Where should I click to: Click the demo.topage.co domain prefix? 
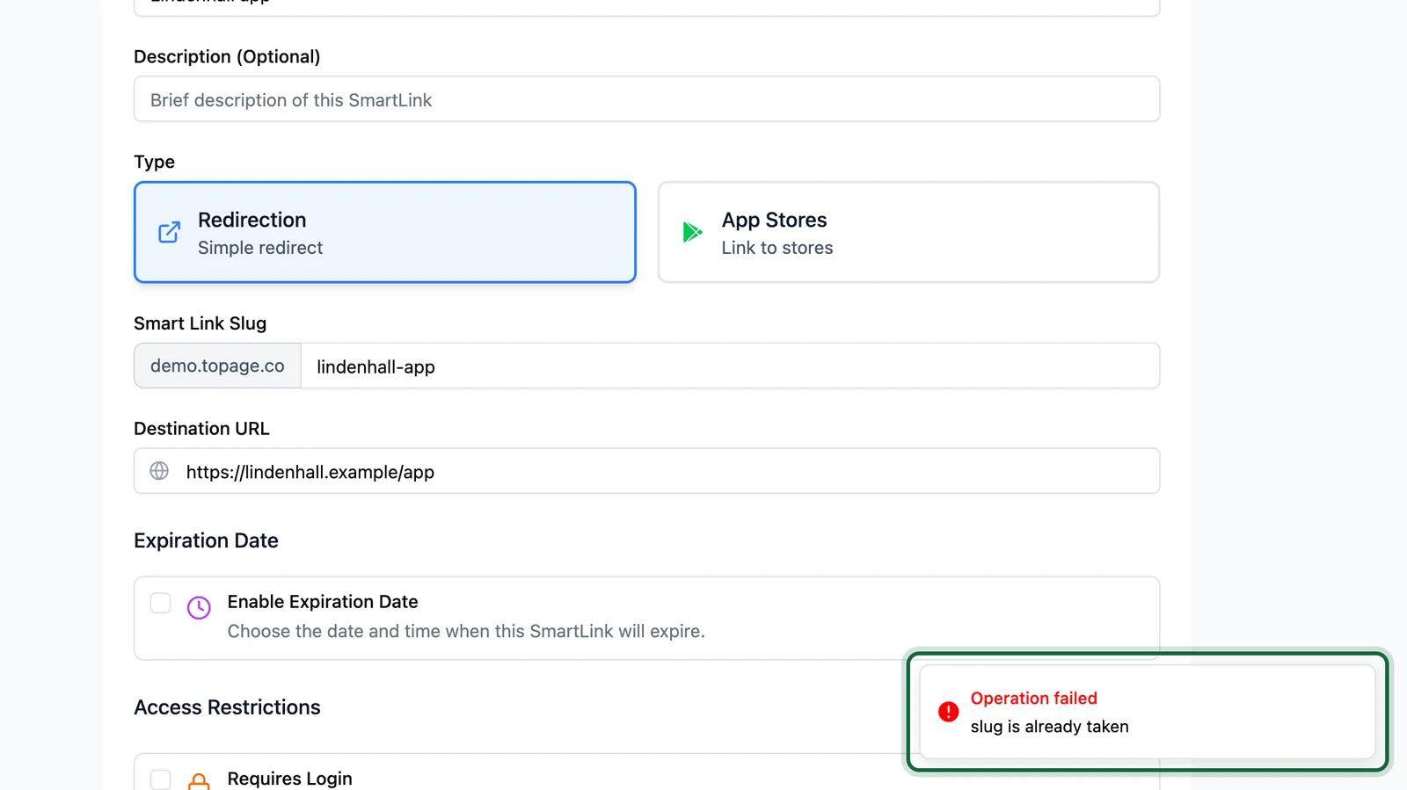point(217,366)
